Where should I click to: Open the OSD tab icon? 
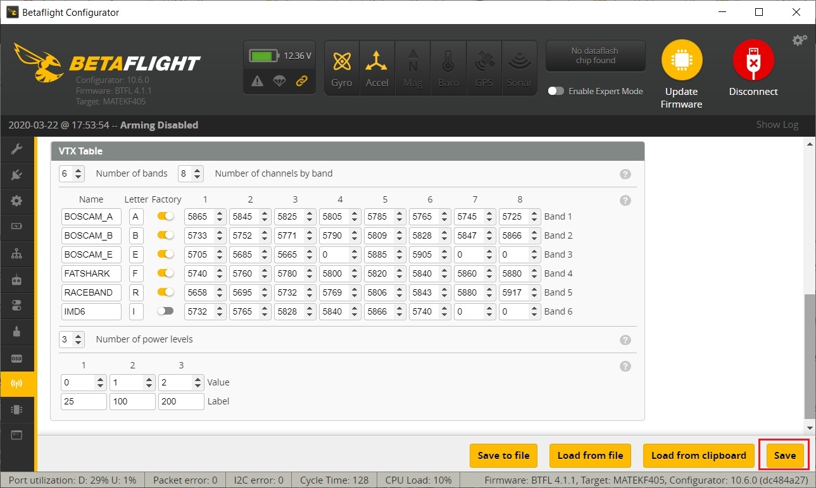17,358
